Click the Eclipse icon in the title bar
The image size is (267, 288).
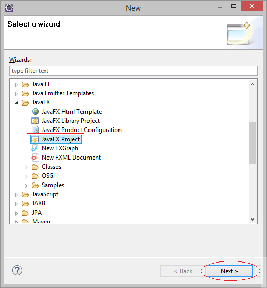tap(9, 8)
